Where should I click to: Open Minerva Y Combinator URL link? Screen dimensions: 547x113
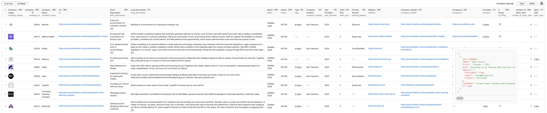80,59
